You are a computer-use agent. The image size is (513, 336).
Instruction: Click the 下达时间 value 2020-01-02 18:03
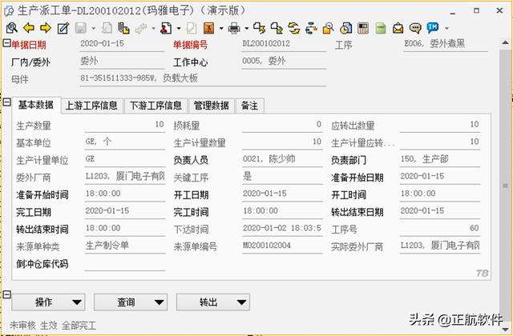[x=282, y=228]
